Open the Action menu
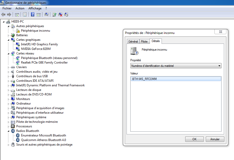Screen dimensions: 234x160 click(20, 8)
